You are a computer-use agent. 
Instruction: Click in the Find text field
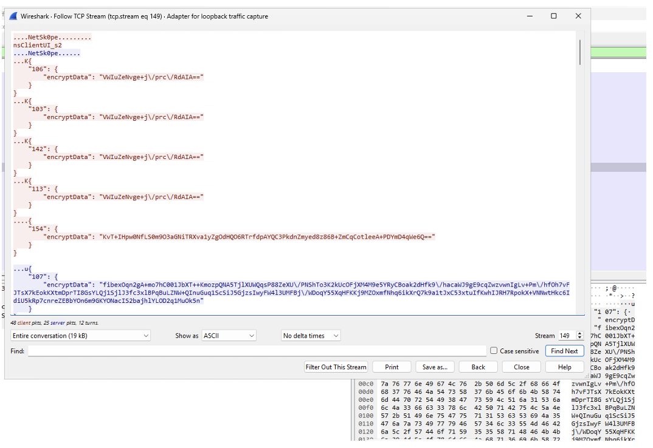257,351
